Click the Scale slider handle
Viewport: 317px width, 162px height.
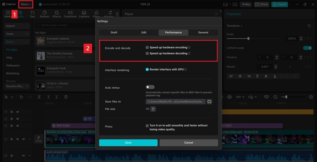(248, 38)
